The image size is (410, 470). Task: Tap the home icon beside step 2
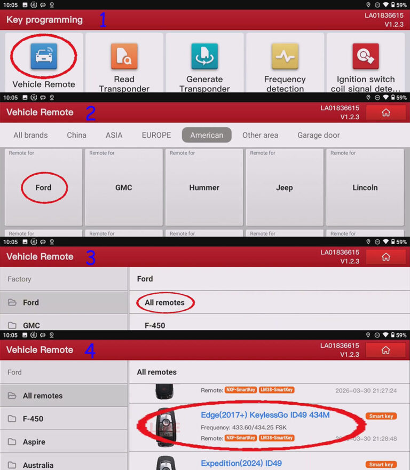pyautogui.click(x=386, y=112)
